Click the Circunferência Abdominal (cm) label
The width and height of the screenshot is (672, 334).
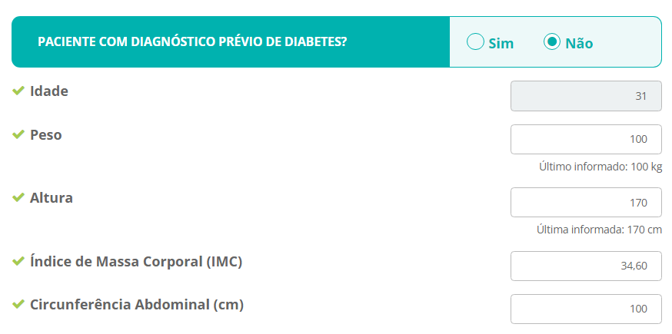pyautogui.click(x=137, y=305)
